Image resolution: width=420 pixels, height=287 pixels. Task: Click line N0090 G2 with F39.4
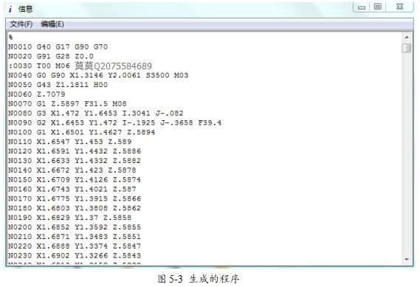(114, 123)
